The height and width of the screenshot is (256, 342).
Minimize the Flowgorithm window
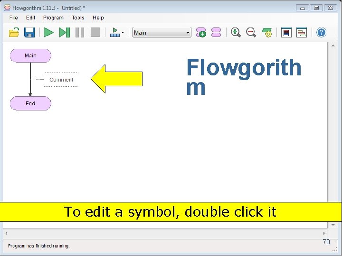click(x=302, y=8)
